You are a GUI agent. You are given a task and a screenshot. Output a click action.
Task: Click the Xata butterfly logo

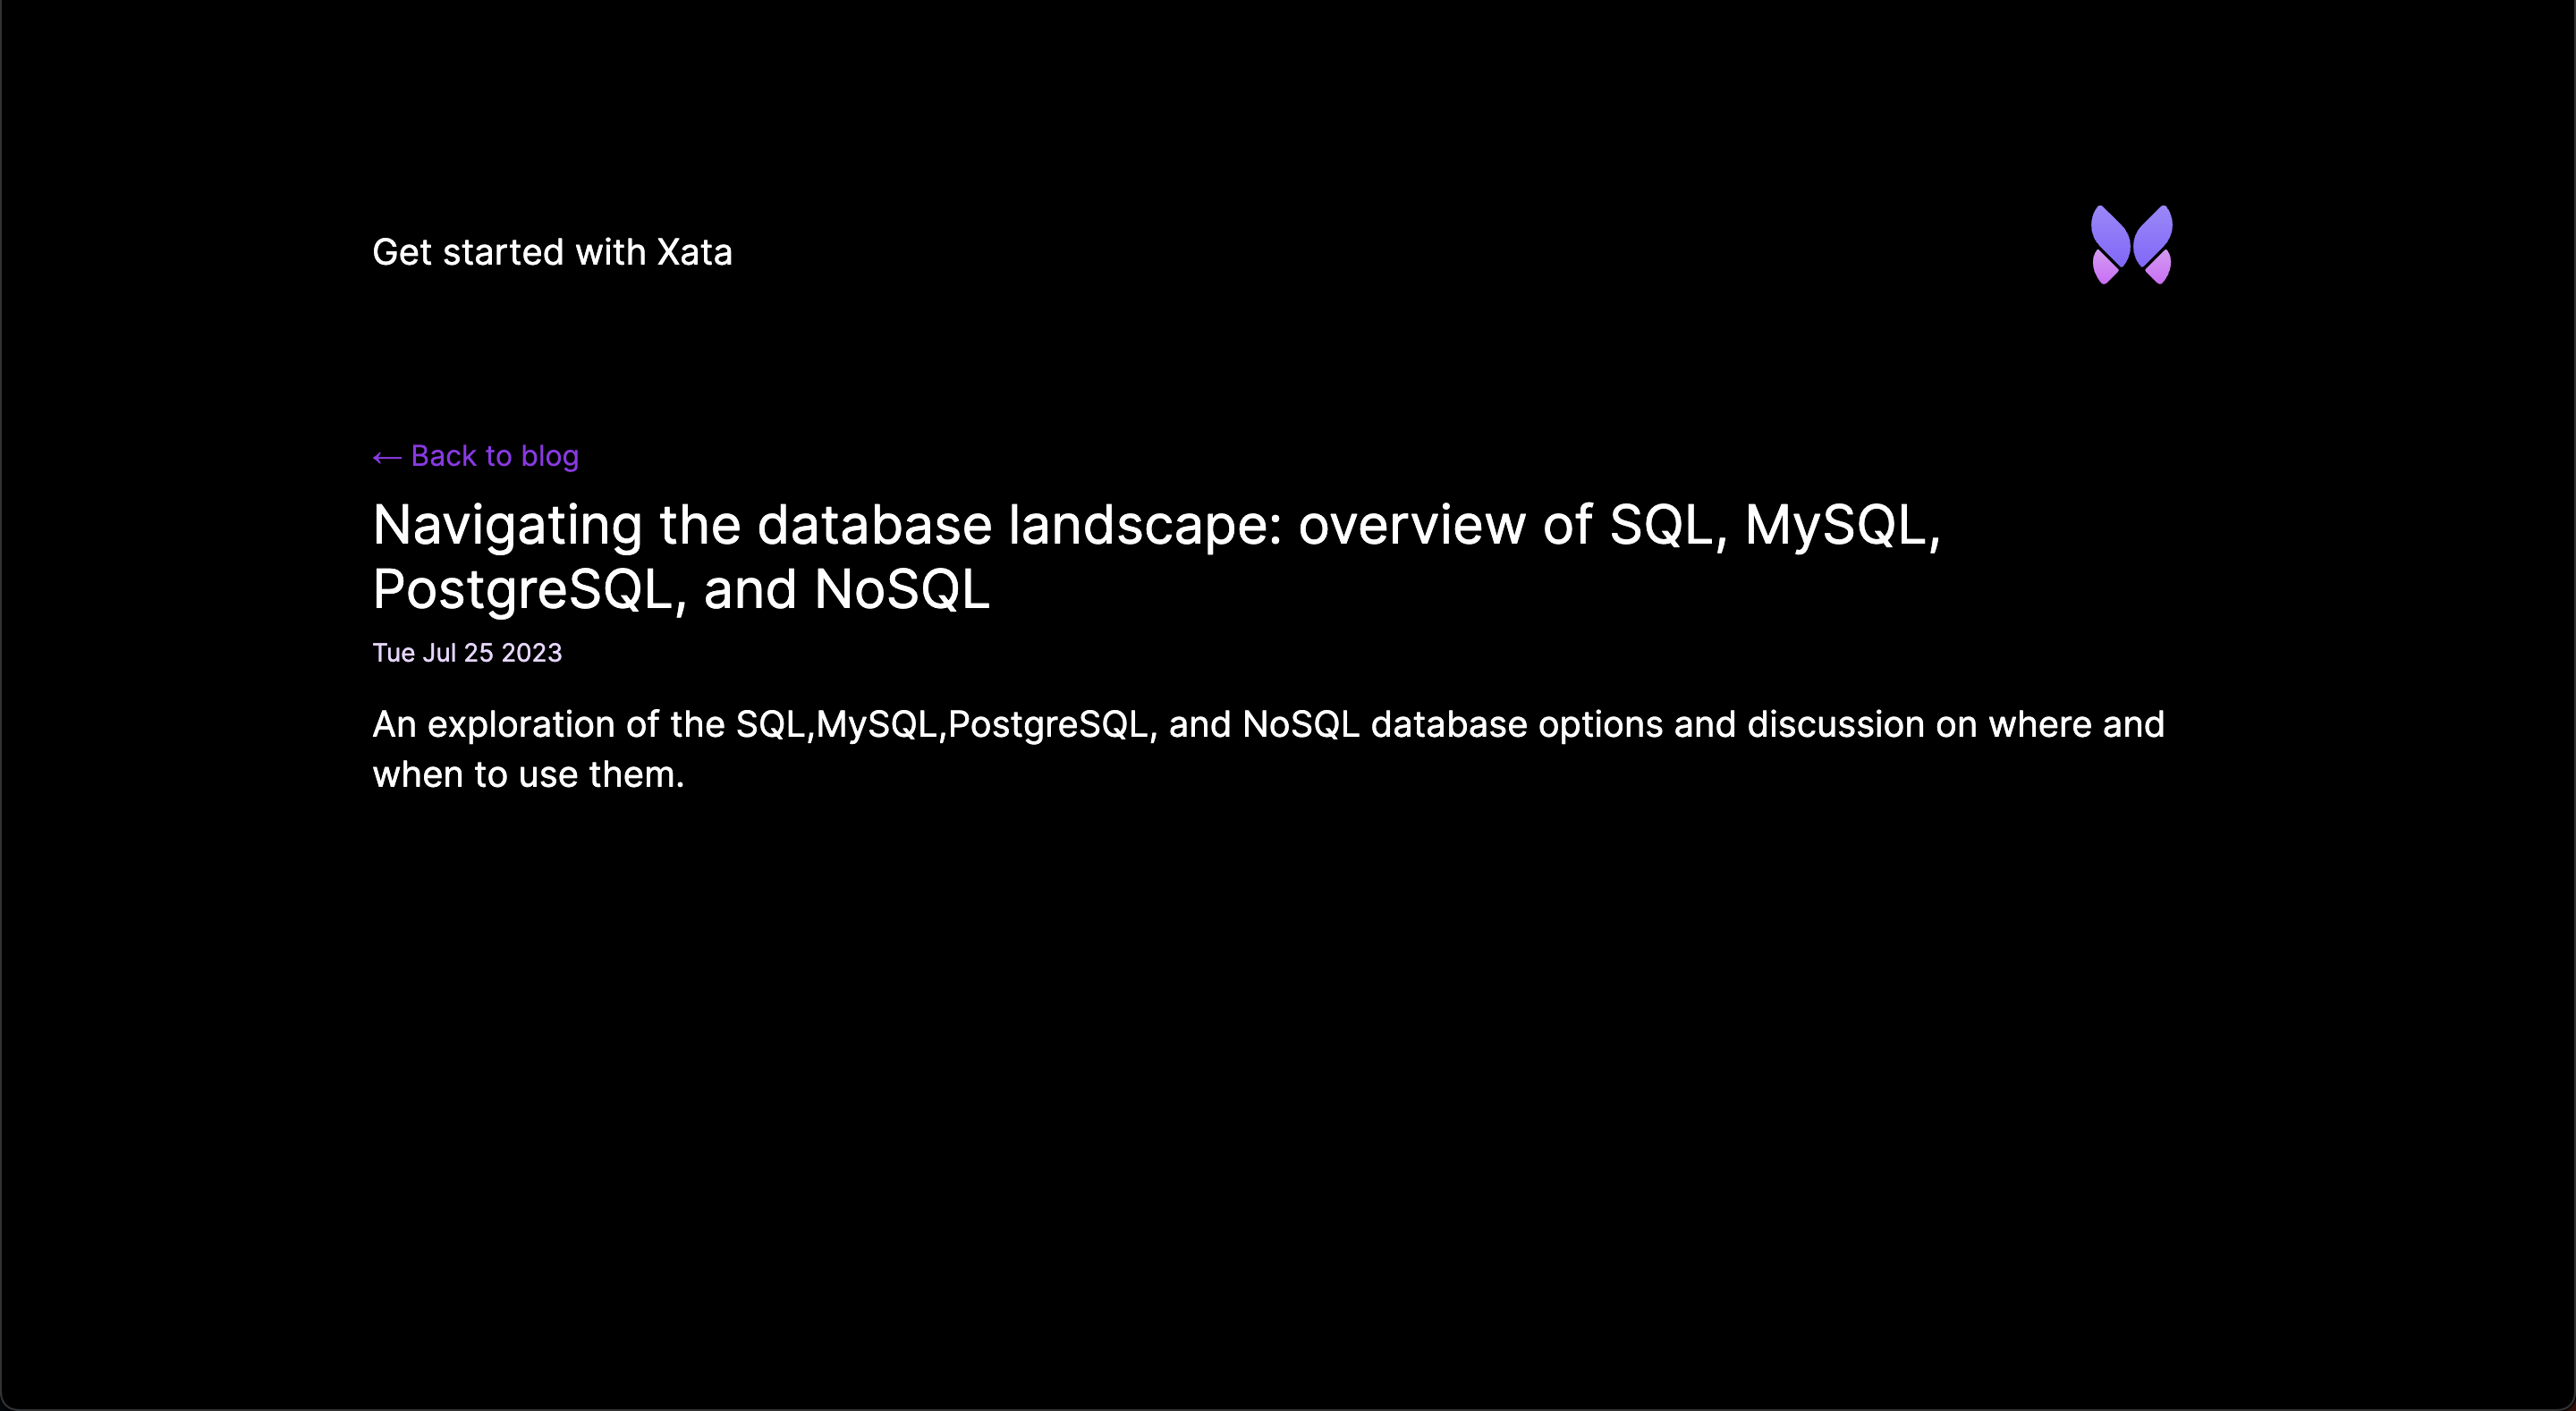coord(2131,245)
